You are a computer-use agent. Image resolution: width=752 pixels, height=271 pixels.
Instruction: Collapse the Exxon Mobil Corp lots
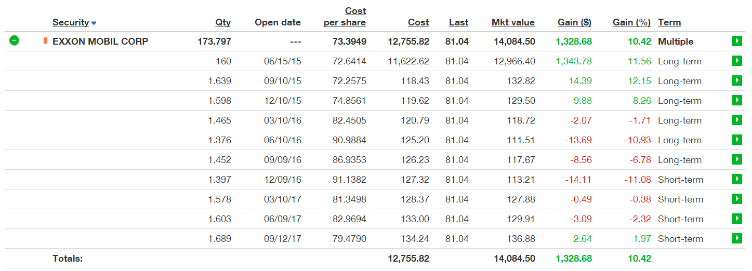click(x=15, y=40)
